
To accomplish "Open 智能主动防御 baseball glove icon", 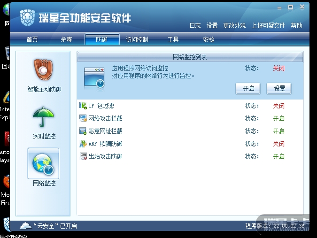I will [x=43, y=69].
